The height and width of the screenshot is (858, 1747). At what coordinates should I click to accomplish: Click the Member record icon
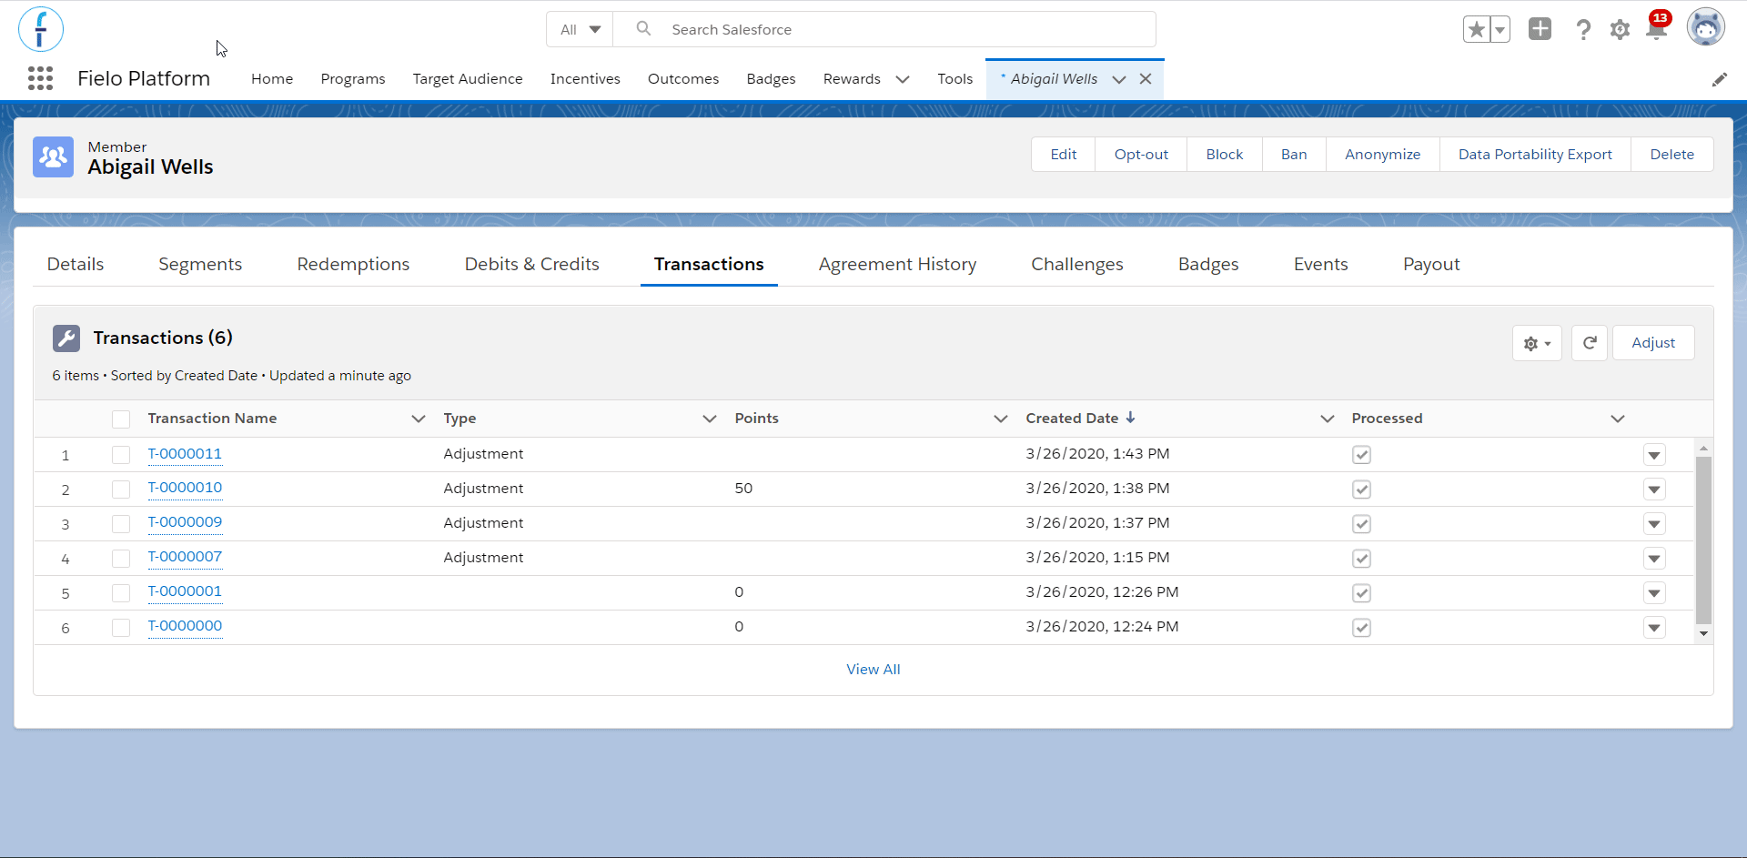(53, 157)
